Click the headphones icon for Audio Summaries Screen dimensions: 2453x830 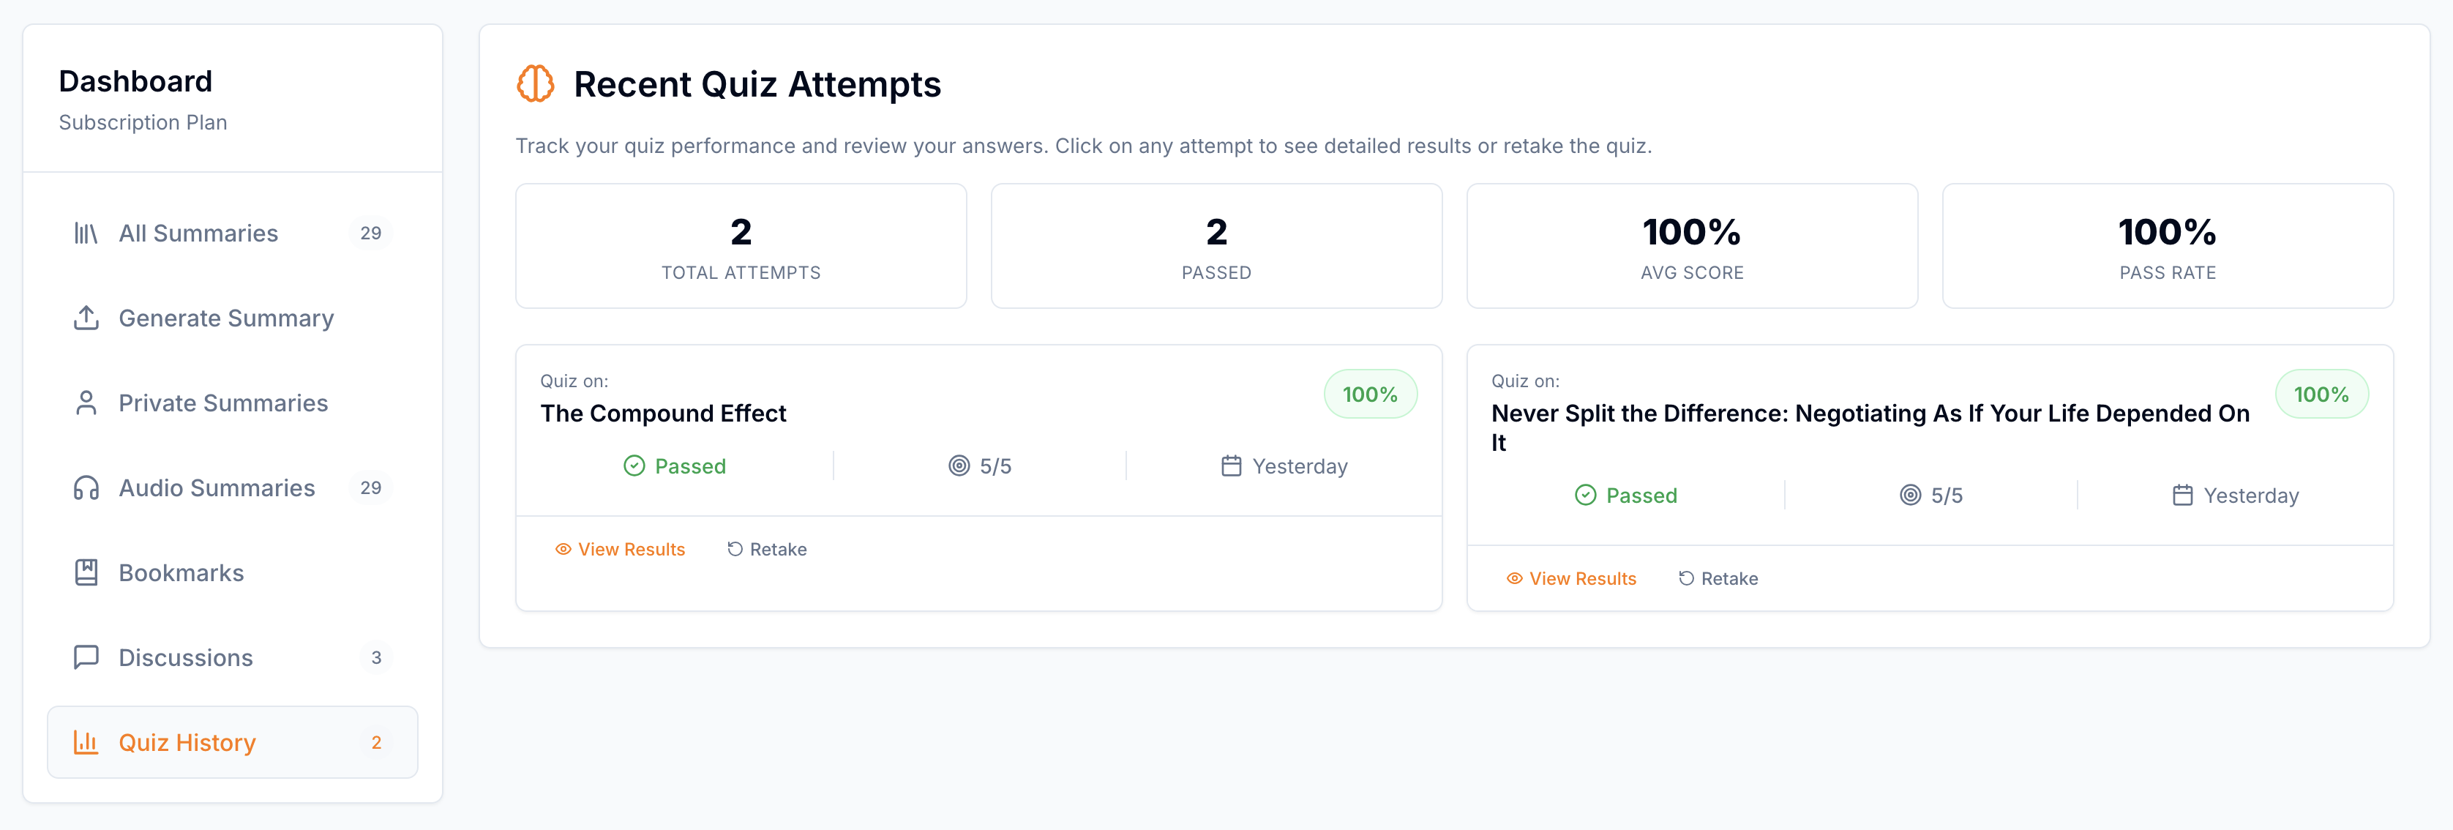[86, 487]
